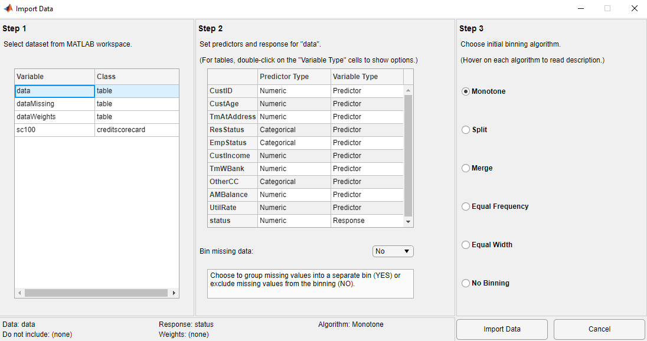Select the sc100 creditscorecard object

[x=54, y=129]
